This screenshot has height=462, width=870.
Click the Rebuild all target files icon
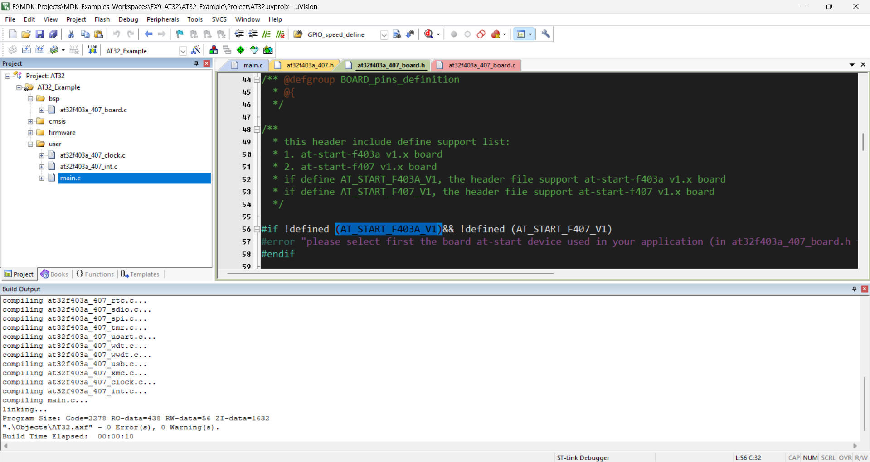point(40,50)
